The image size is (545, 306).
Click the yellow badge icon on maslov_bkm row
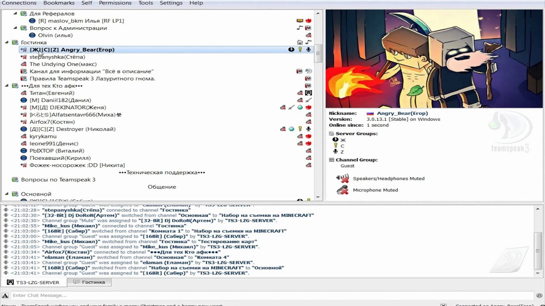[300, 21]
